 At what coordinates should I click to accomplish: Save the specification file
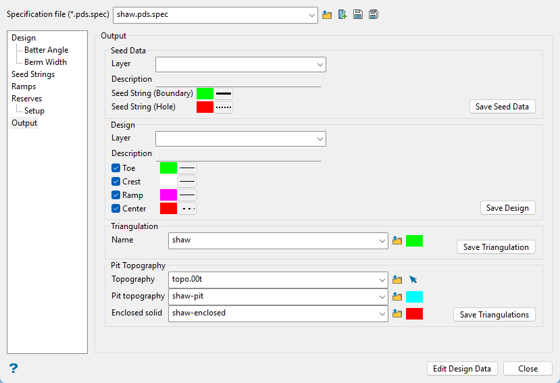tap(358, 15)
